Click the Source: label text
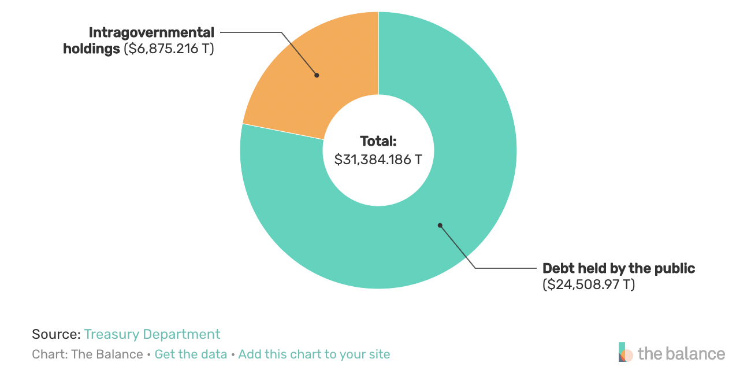Viewport: 751px width, 392px height. click(56, 334)
